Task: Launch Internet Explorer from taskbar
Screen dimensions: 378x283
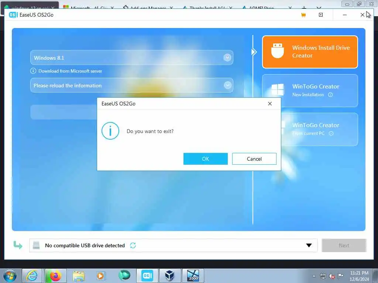Action: [32, 276]
